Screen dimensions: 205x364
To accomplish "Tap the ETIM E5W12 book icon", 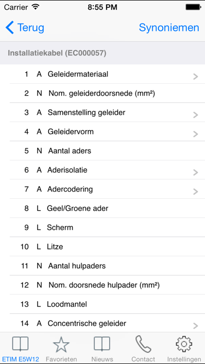I will (x=20, y=344).
